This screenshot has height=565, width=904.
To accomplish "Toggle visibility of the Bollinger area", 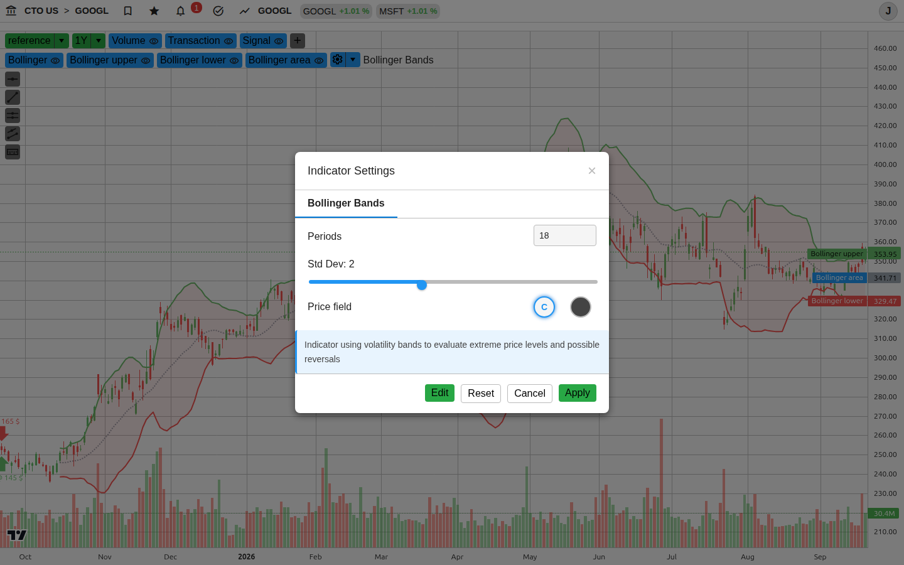I will (x=319, y=60).
